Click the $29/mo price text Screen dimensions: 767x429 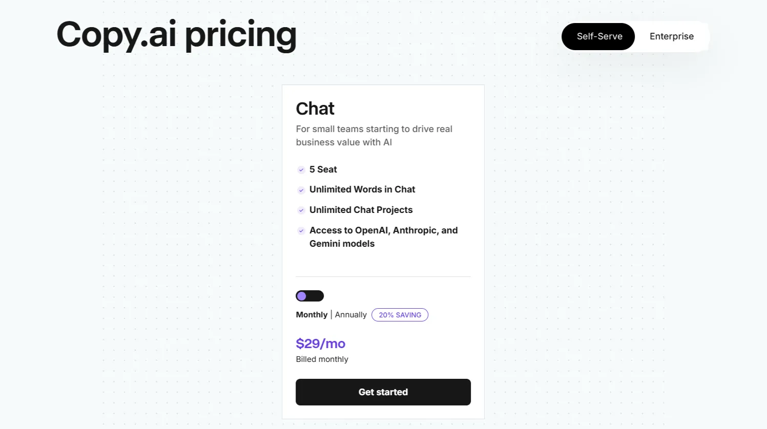point(321,344)
